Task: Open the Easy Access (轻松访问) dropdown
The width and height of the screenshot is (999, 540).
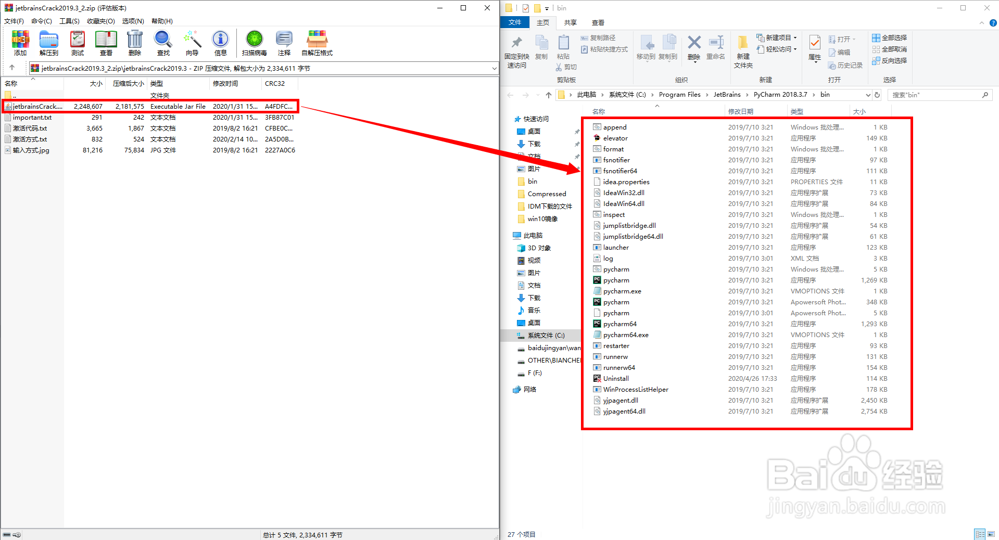Action: 776,48
